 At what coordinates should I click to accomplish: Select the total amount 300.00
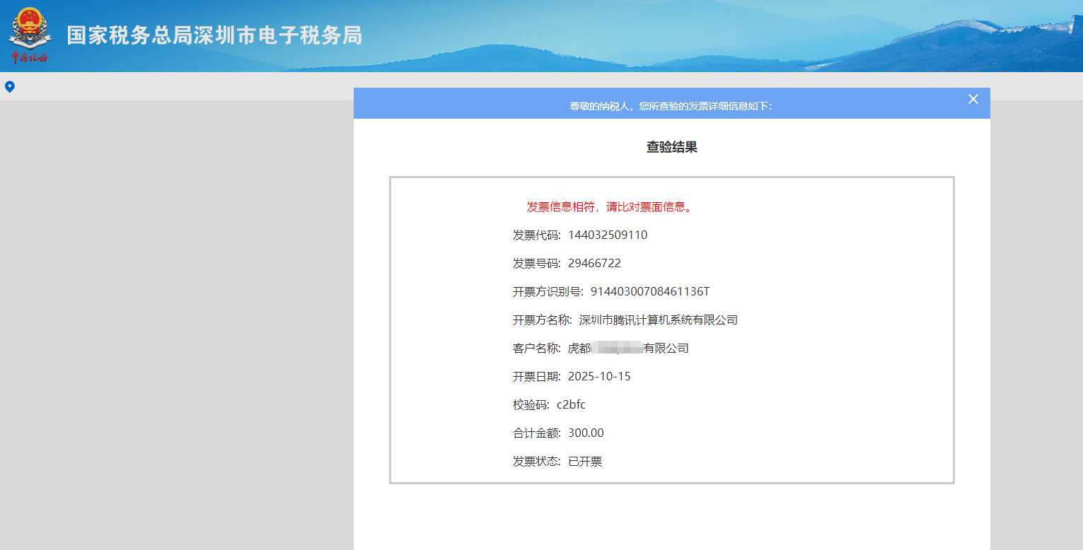(x=586, y=433)
